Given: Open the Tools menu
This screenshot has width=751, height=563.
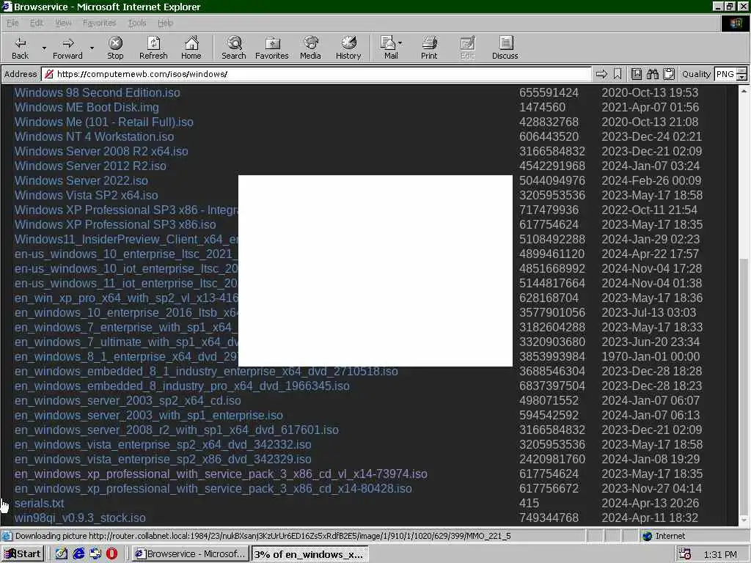Looking at the screenshot, I should tap(137, 23).
